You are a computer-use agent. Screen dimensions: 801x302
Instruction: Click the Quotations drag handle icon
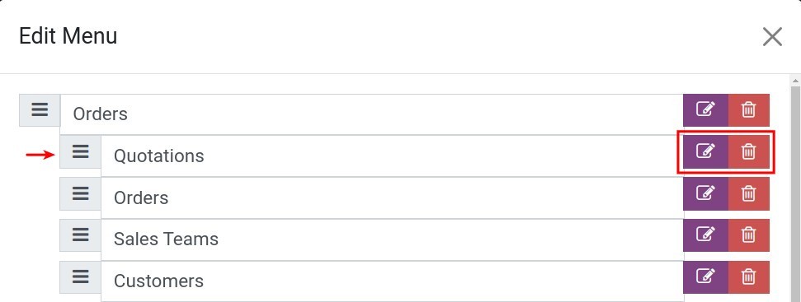(80, 151)
